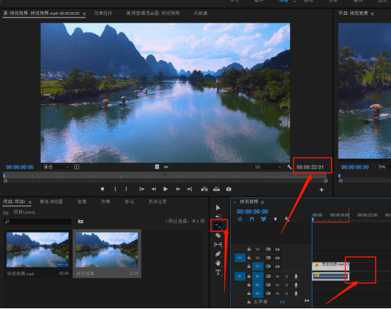The image size is (391, 309).
Task: Click in the project panel search field
Action: (37, 222)
